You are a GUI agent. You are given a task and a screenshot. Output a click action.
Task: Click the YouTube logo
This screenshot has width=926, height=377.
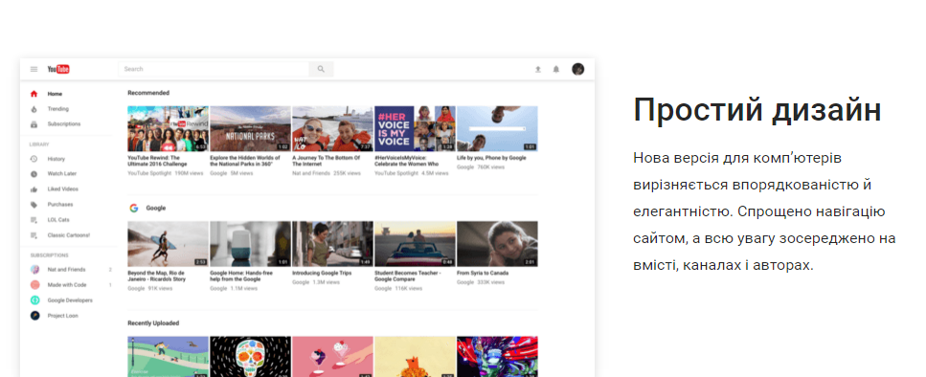click(58, 69)
